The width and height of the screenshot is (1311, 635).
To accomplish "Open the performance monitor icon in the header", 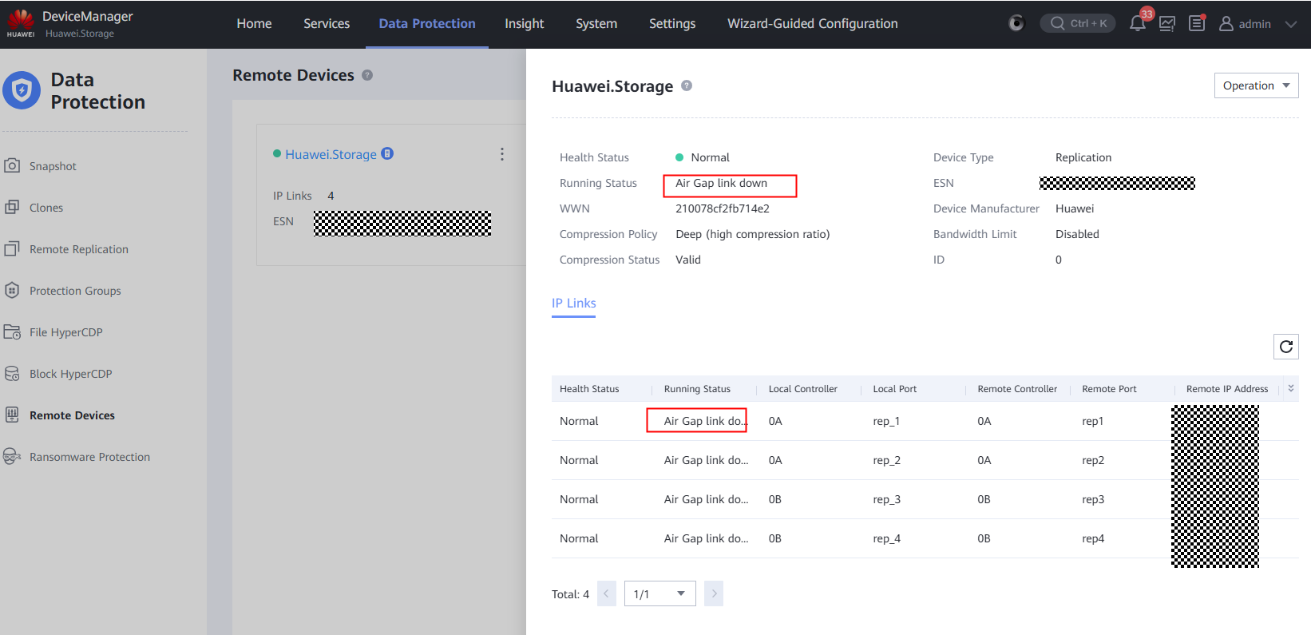I will tap(1167, 24).
